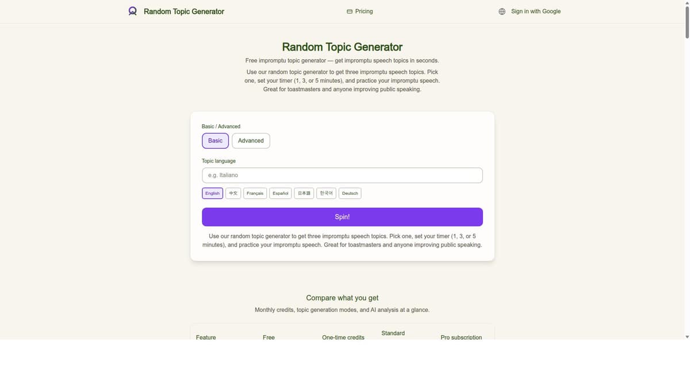Choose Deutsch as topic language
690x388 pixels.
350,193
